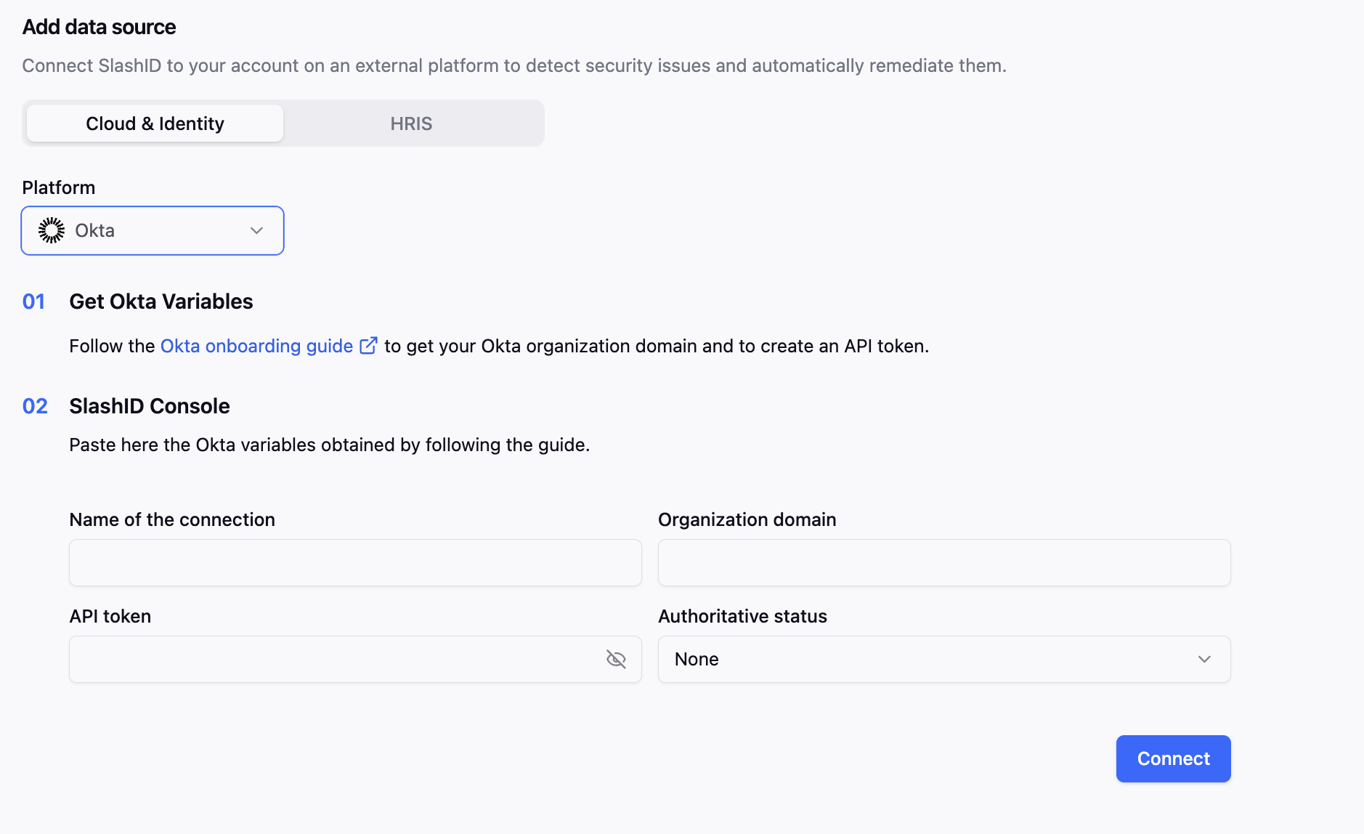The height and width of the screenshot is (834, 1364).
Task: Click inside the API token field
Action: tap(334, 659)
